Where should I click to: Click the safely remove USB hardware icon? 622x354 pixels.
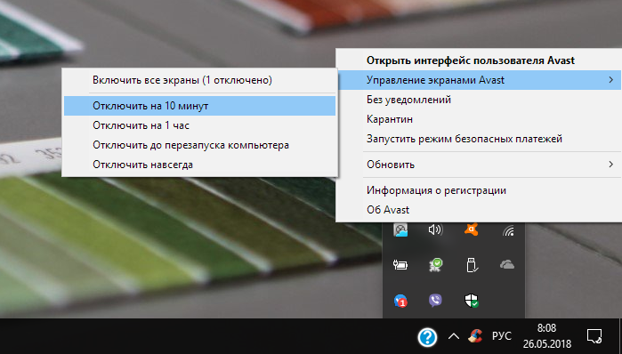(x=472, y=265)
